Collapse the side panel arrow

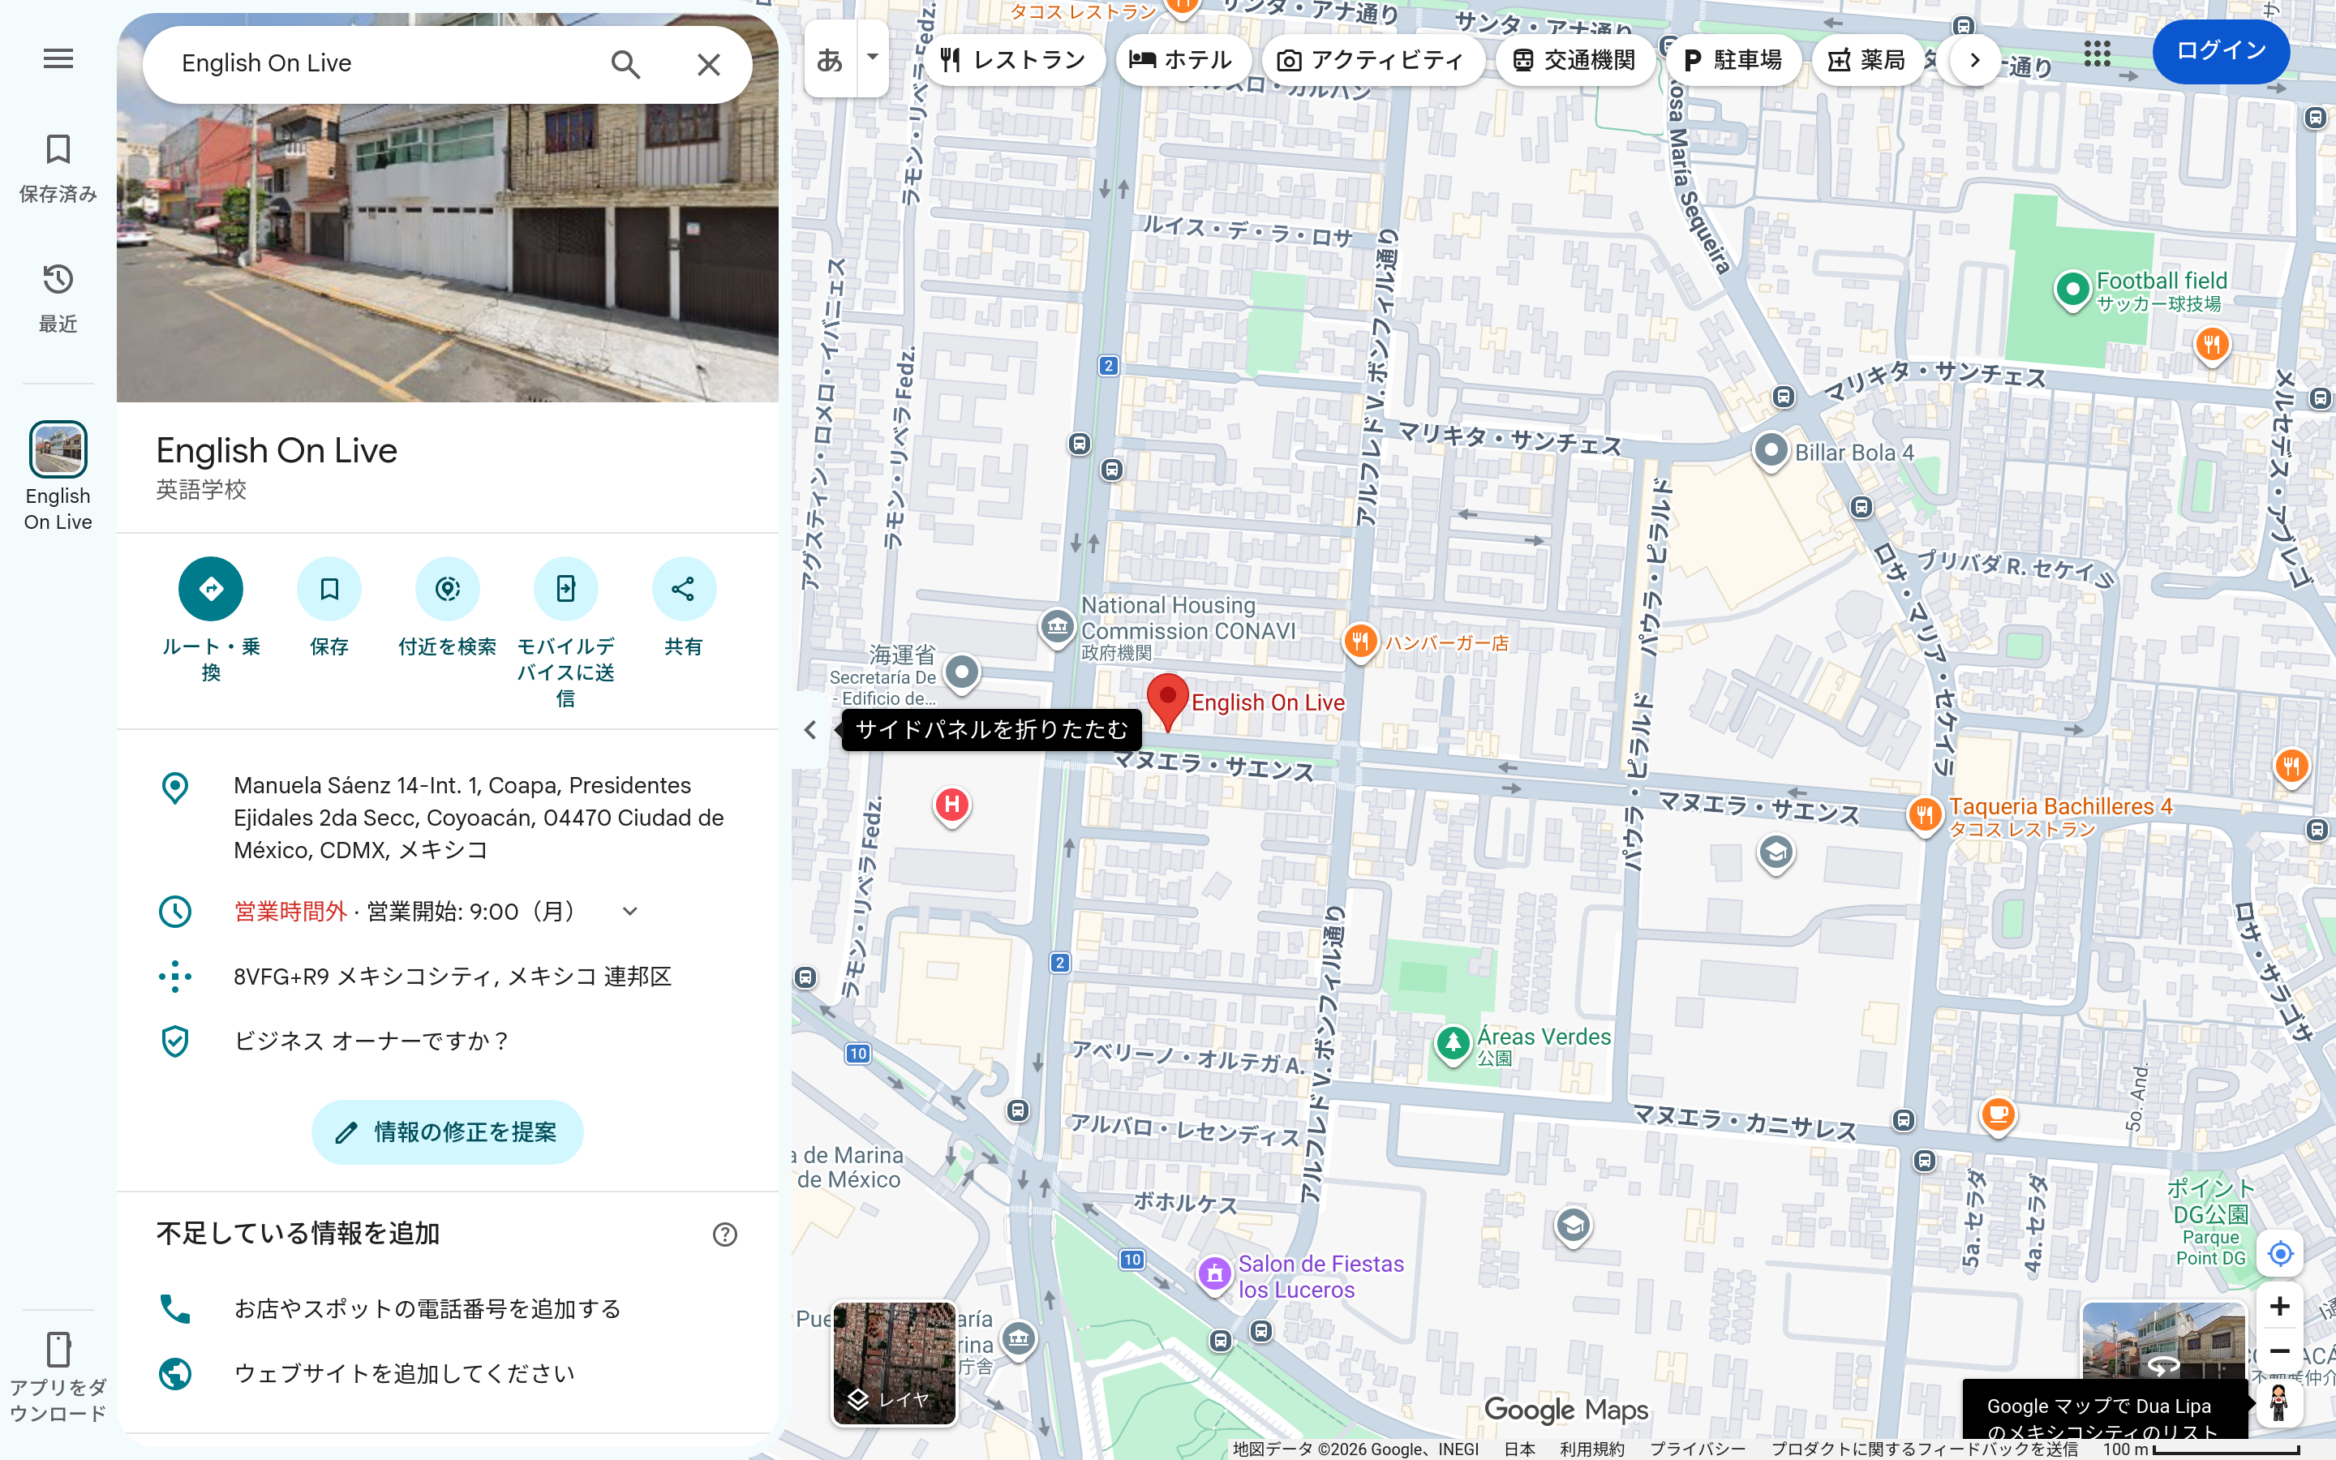(809, 730)
